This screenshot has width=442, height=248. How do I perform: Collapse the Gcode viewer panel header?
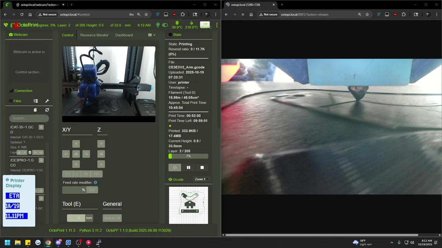(176, 179)
